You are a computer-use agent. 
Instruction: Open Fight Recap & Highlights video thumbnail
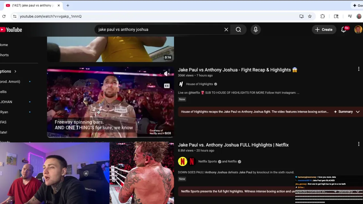[110, 102]
